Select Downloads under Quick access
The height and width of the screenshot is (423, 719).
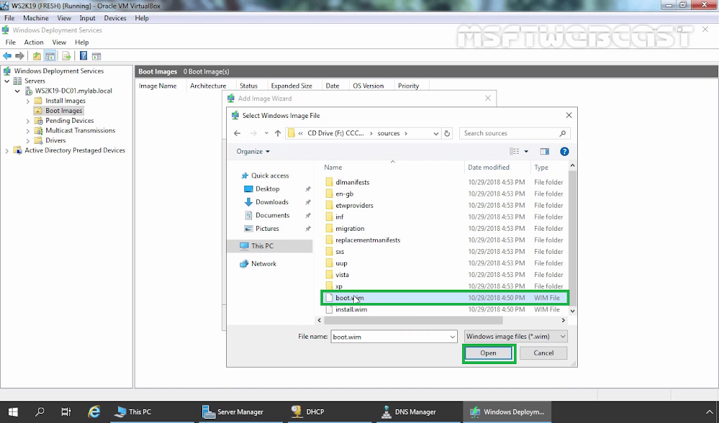point(272,202)
